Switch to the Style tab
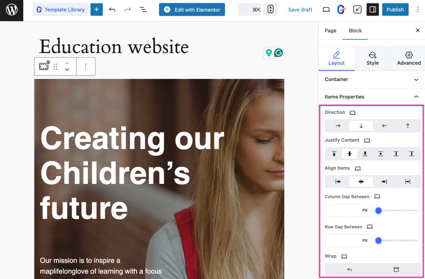The image size is (425, 279). 372,58
